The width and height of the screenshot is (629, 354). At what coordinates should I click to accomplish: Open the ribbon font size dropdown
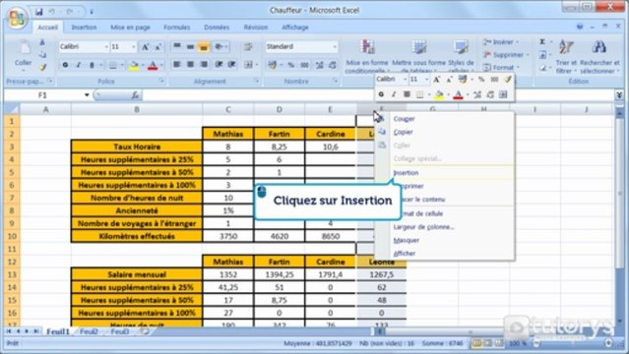pyautogui.click(x=134, y=47)
